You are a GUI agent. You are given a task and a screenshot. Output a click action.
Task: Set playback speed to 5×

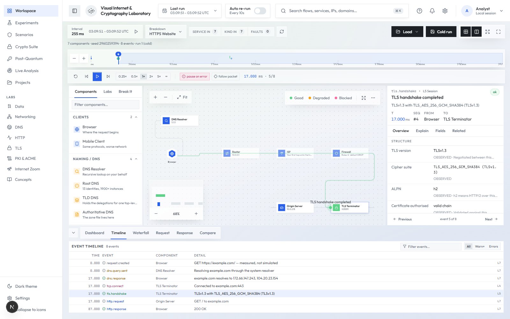(159, 77)
